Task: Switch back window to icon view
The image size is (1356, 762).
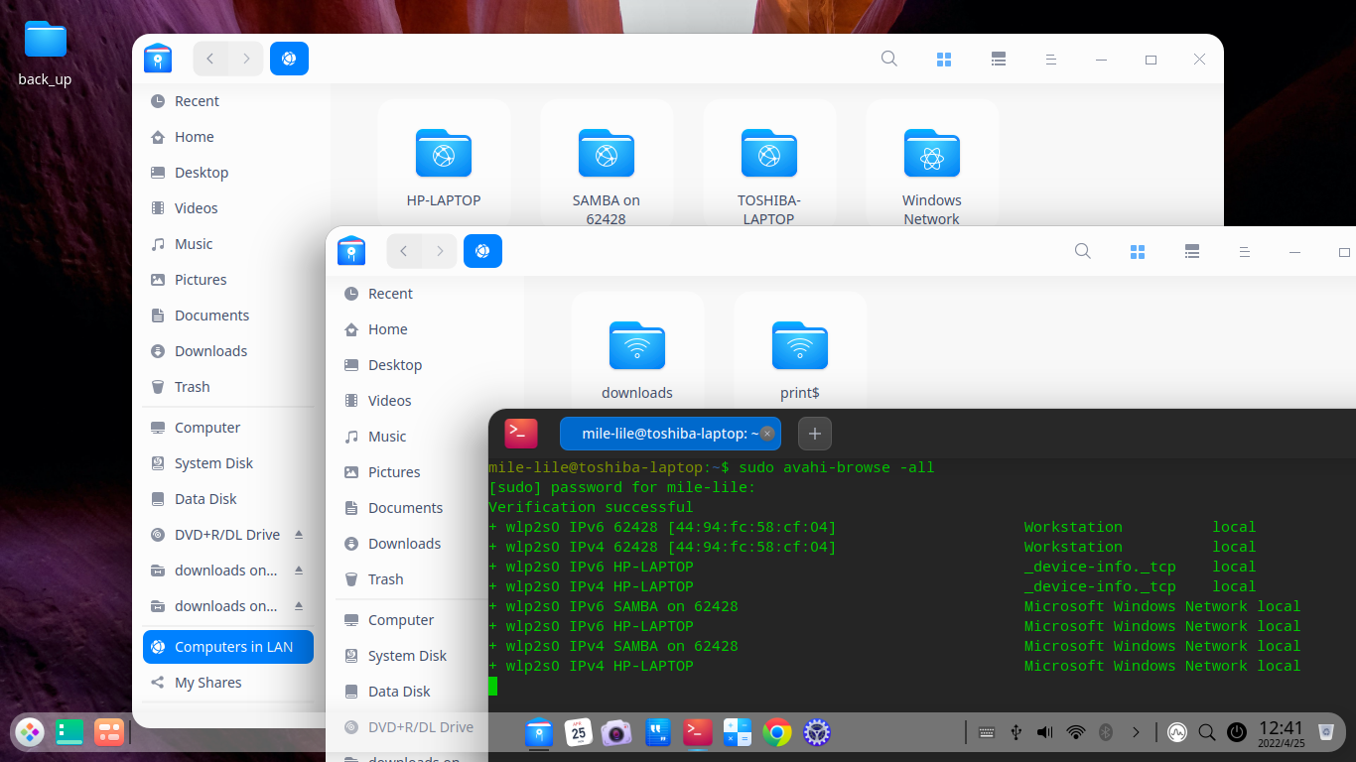Action: (x=944, y=60)
